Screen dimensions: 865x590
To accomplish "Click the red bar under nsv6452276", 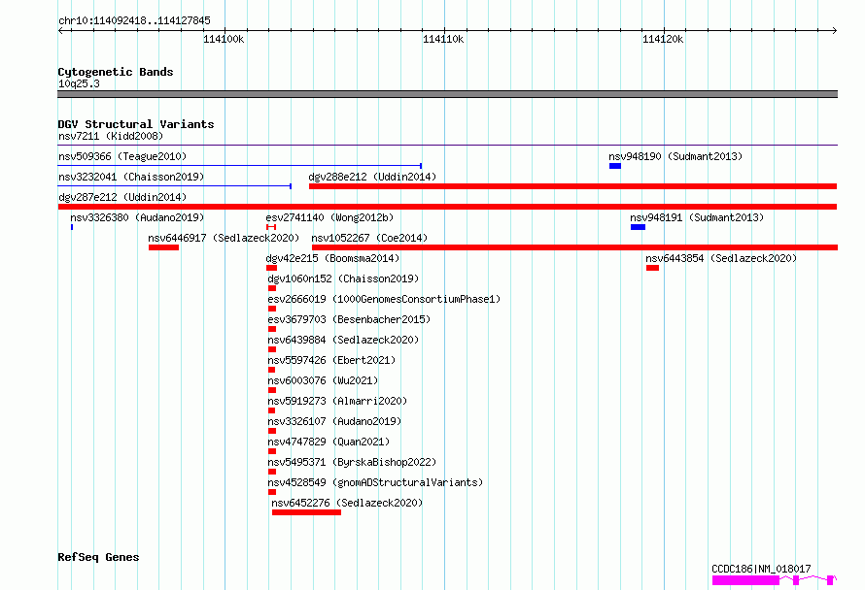I will (x=306, y=512).
